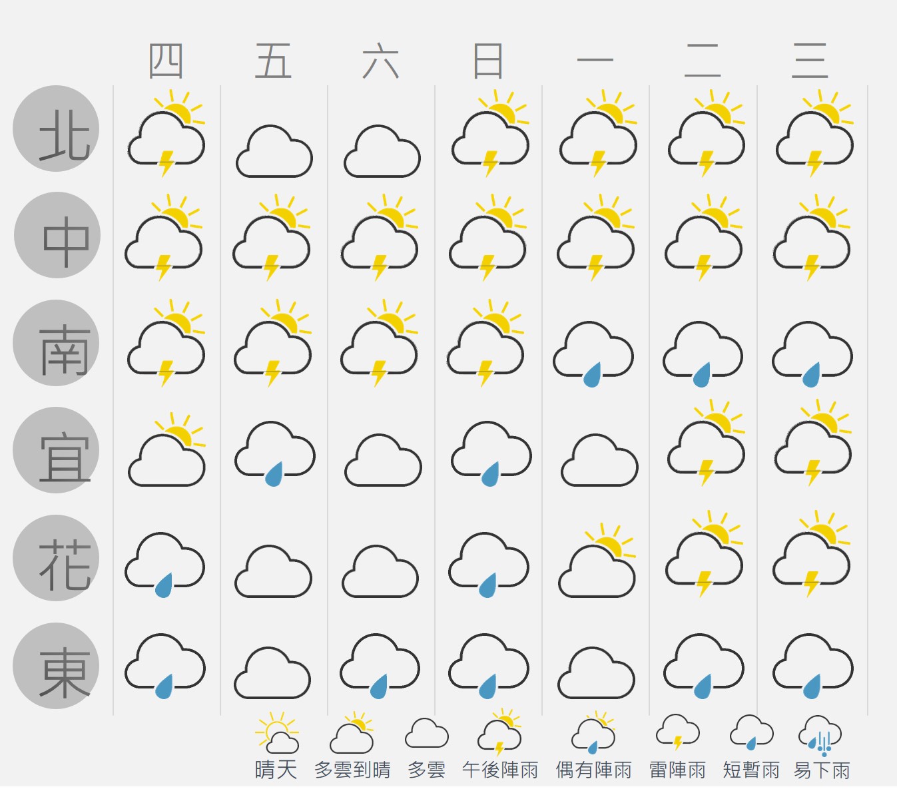Click the 三 day column header

click(x=810, y=61)
